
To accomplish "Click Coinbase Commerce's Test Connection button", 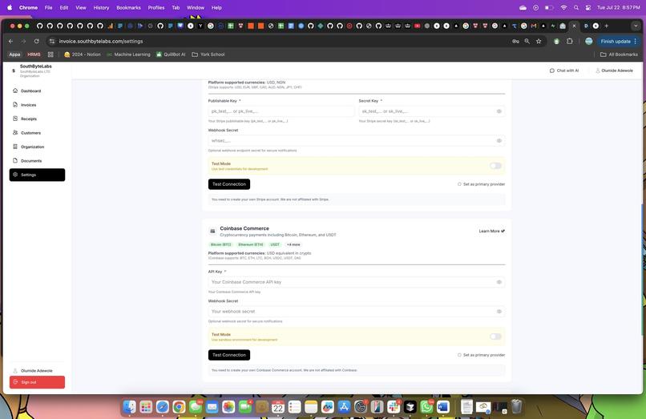I will point(229,355).
